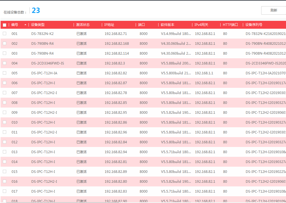
Task: Select device type DS-7832N-K2
Action: point(43,34)
